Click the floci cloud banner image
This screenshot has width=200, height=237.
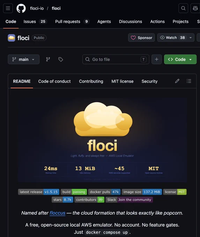pos(102,140)
